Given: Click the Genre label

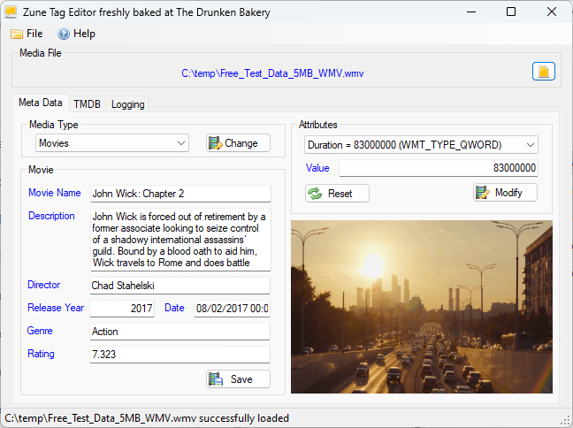Looking at the screenshot, I should [40, 331].
